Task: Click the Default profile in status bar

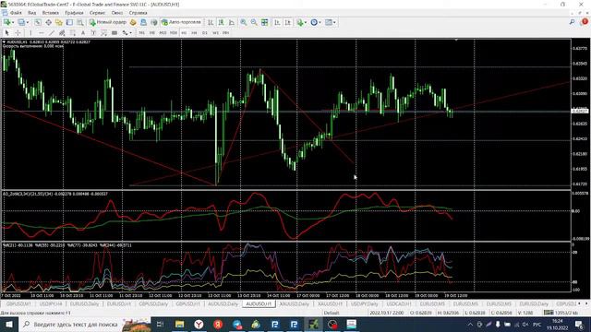Action: coord(332,313)
